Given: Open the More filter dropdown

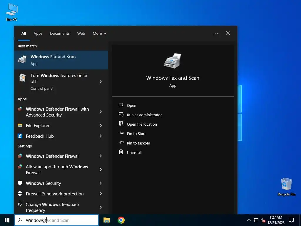Looking at the screenshot, I should [99, 34].
